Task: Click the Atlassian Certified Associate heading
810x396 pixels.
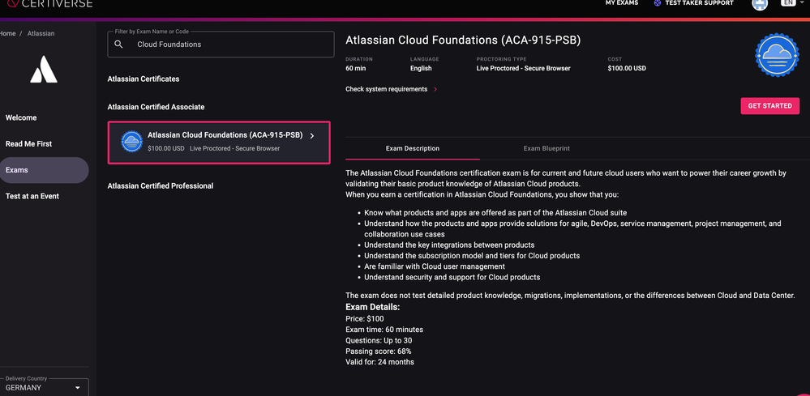Action: click(x=156, y=107)
